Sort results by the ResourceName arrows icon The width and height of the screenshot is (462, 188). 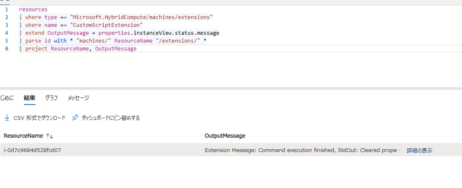[50, 136]
